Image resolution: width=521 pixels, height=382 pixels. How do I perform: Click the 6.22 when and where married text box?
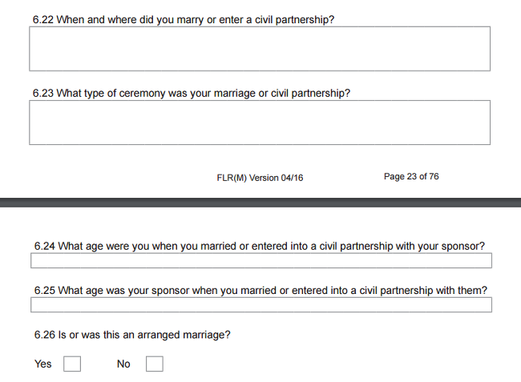point(260,49)
